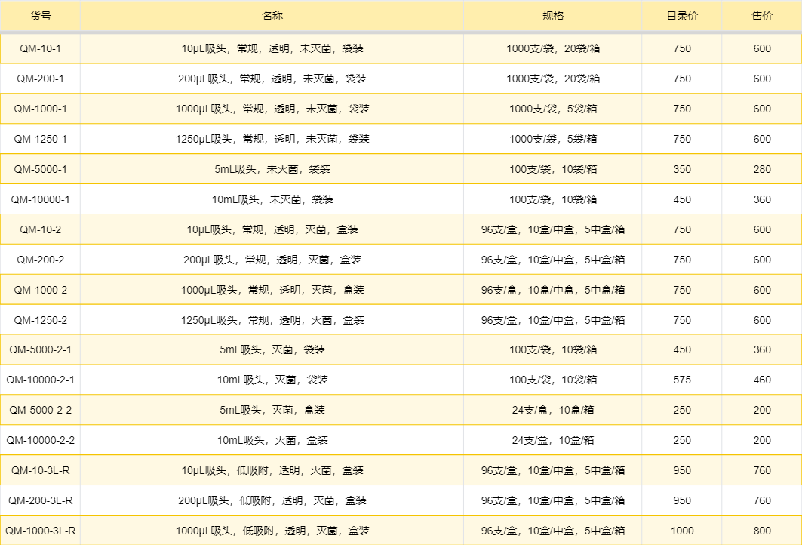Image resolution: width=802 pixels, height=545 pixels.
Task: Click sale price 800 in QM-1000-3L-R row
Action: [x=761, y=531]
